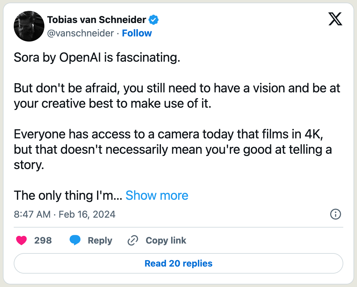This screenshot has height=287, width=357.
Task: Click the blue verified badge
Action: [x=154, y=20]
